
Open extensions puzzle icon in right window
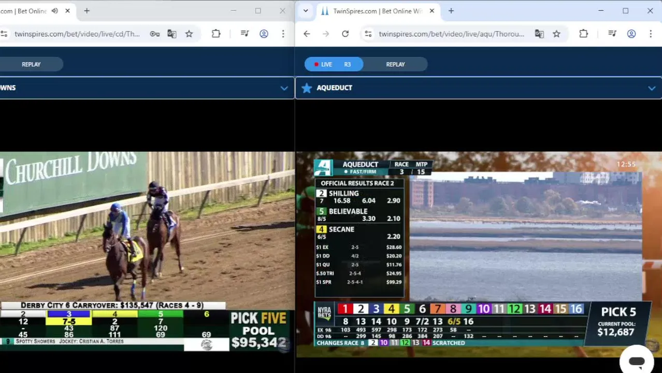pos(583,34)
